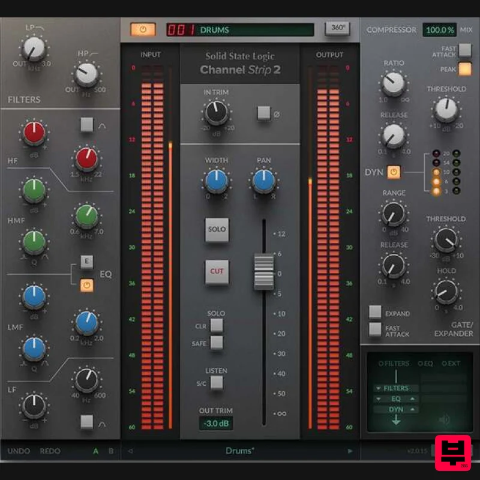Click the black LF gain knob
Viewport: 480px width, 480px height.
[x=34, y=406]
